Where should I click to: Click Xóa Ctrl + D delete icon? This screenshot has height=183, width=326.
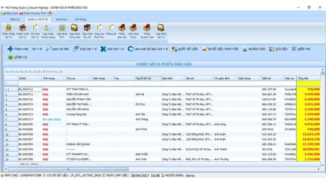pos(103,49)
